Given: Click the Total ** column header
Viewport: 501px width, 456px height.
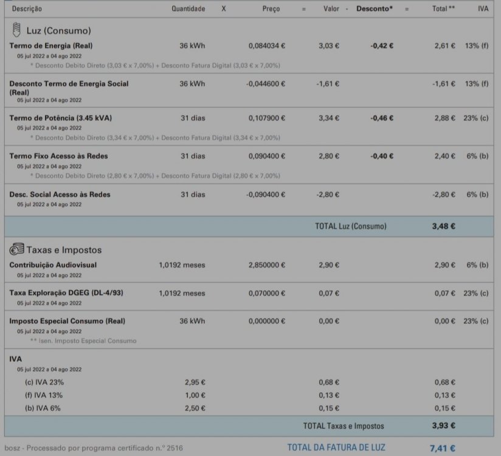Looking at the screenshot, I should [443, 9].
